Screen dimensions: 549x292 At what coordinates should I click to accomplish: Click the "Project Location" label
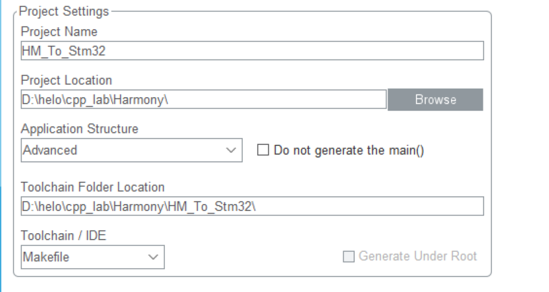pos(66,80)
